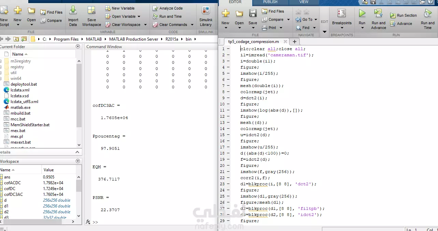438x231 pixels.
Task: Click Advance button in RUN section
Action: [401, 24]
